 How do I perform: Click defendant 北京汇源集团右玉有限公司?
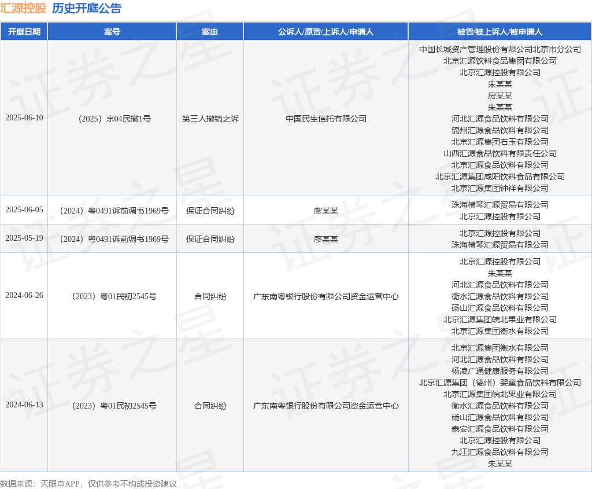pos(500,142)
